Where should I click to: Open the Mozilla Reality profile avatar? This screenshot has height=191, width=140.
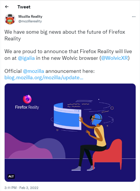pos(10,19)
